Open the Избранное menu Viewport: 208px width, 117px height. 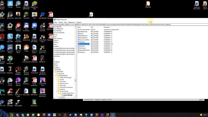(71, 22)
